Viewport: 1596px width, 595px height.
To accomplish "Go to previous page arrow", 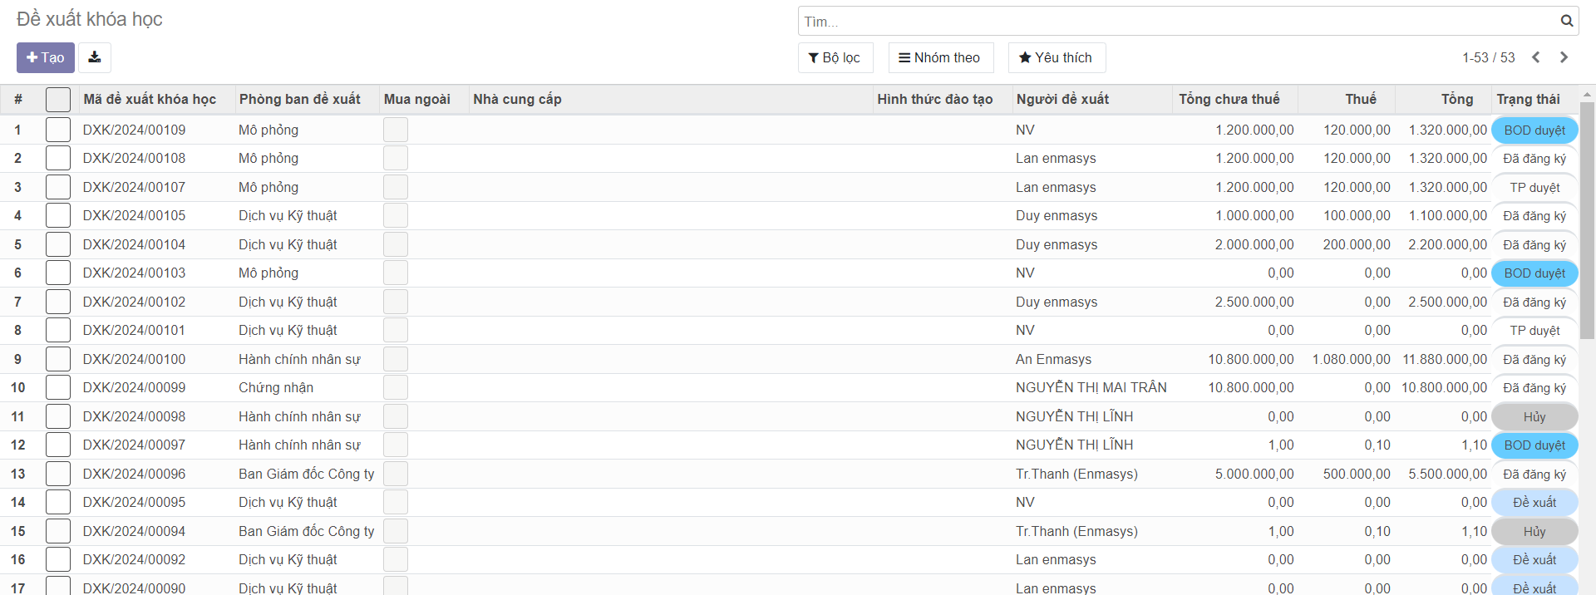I will click(x=1535, y=57).
